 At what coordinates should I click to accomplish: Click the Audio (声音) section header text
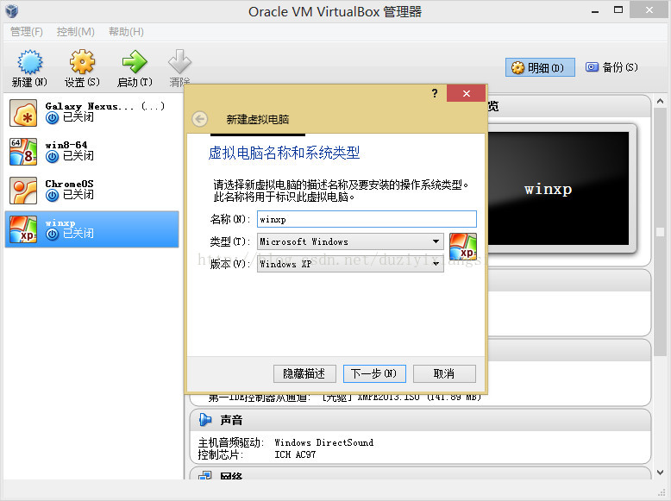[x=231, y=420]
